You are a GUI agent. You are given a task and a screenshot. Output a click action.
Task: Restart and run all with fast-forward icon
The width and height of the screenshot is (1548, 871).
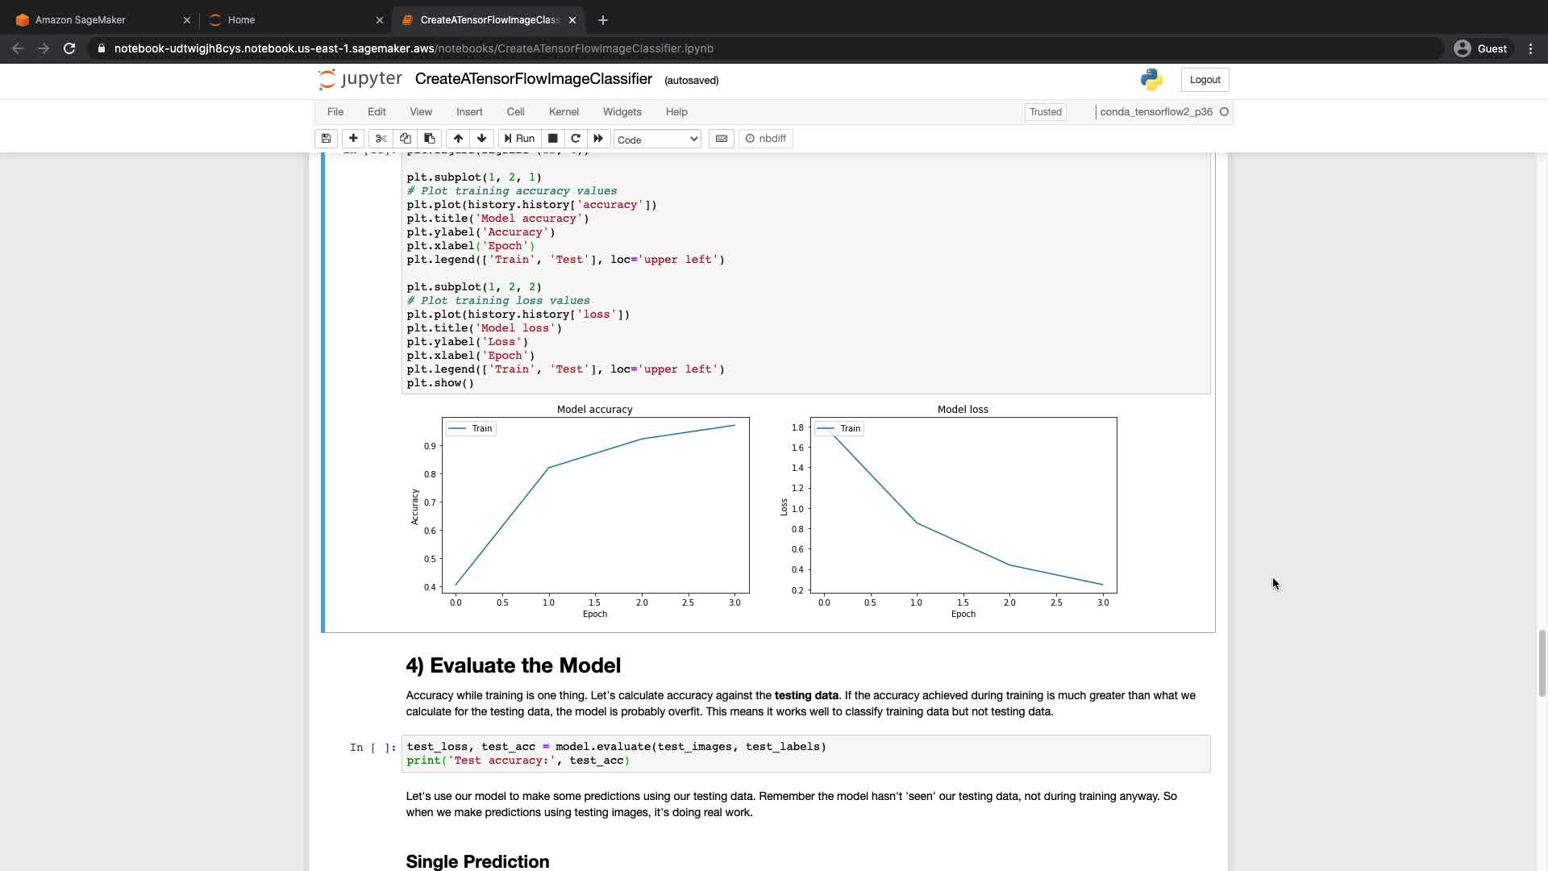598,139
